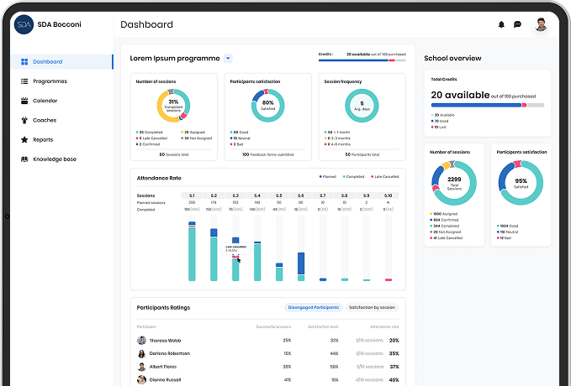This screenshot has width=571, height=386.
Task: Click the Dashboard grid icon in sidebar
Action: coord(24,62)
